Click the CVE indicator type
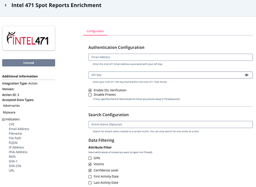Screen dimensions: 256x187 point(12,124)
